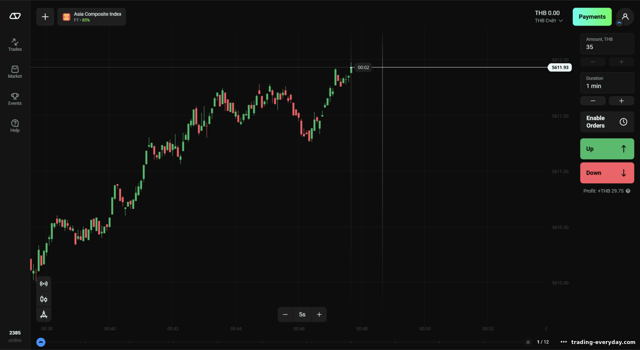Increase the trade duration
Image resolution: width=640 pixels, height=350 pixels.
tap(621, 101)
